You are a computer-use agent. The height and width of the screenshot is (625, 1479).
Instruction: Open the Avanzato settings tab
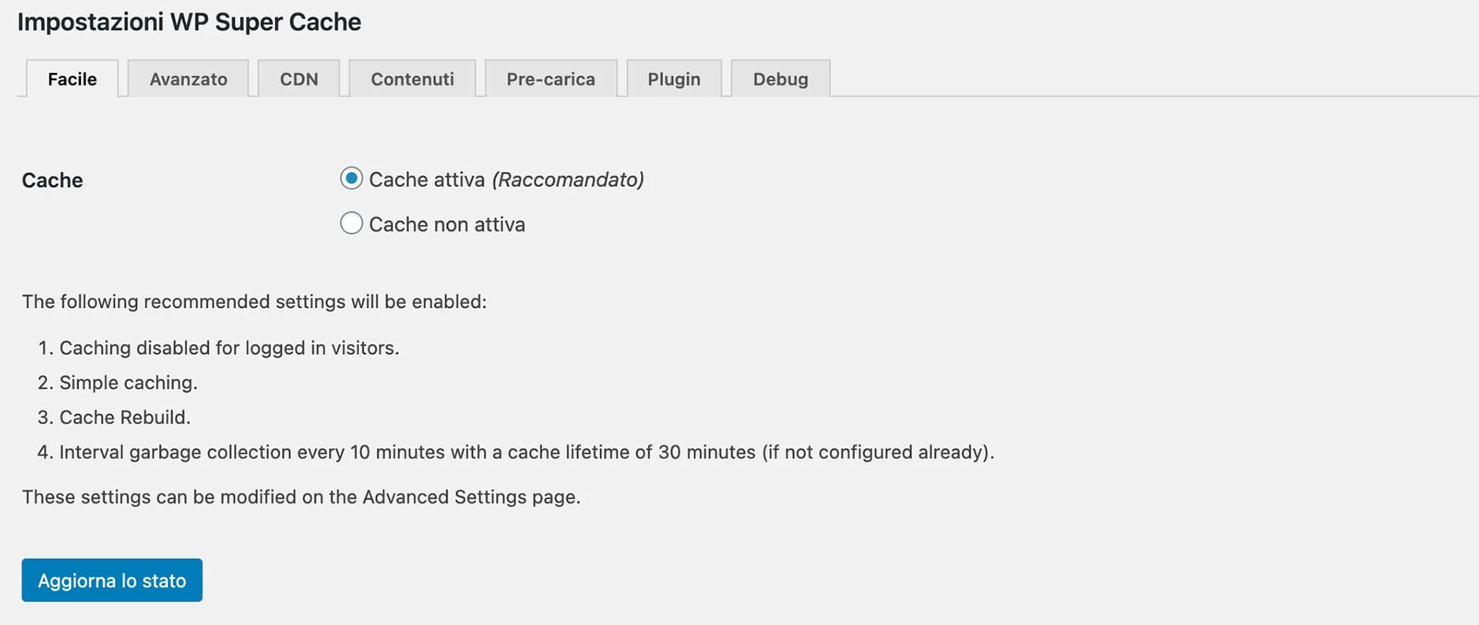click(188, 79)
